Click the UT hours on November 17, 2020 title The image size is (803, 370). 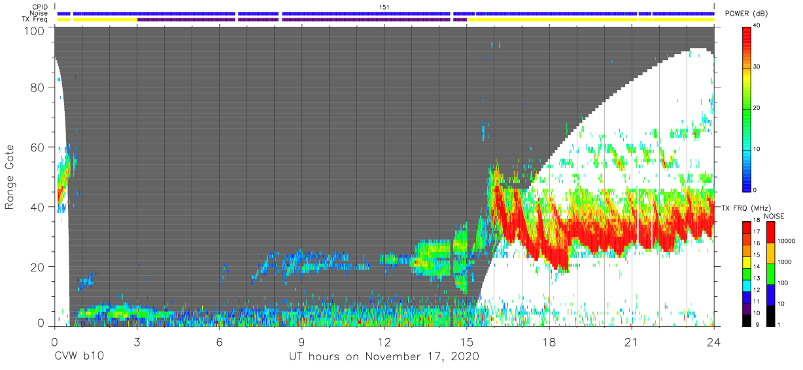pyautogui.click(x=384, y=357)
